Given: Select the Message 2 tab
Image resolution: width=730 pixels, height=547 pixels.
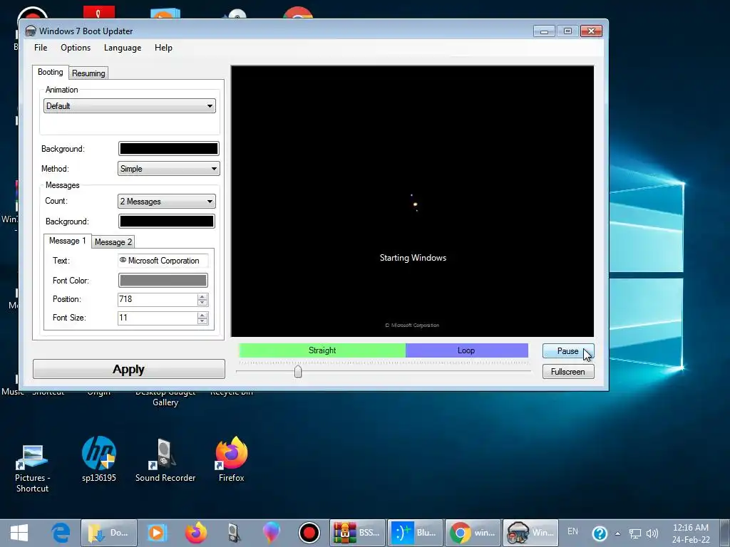Looking at the screenshot, I should click(113, 242).
